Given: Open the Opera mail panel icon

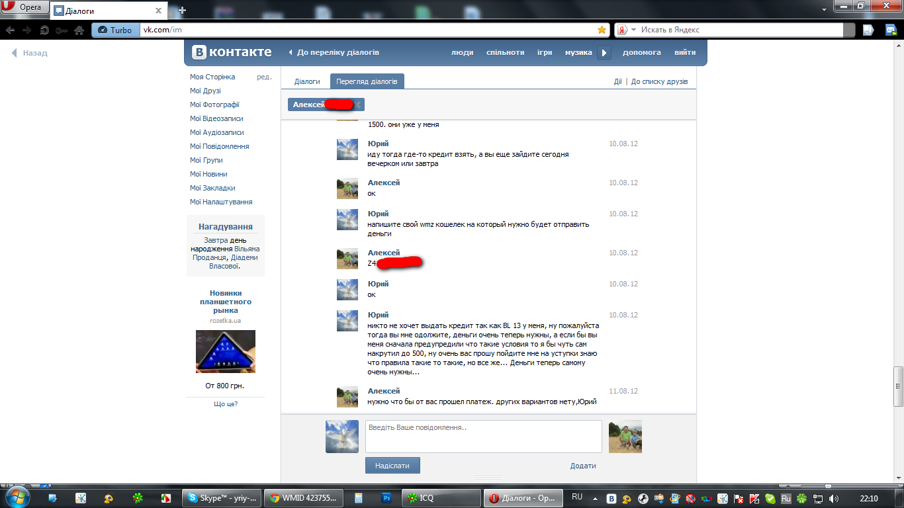Looking at the screenshot, I should point(890,30).
